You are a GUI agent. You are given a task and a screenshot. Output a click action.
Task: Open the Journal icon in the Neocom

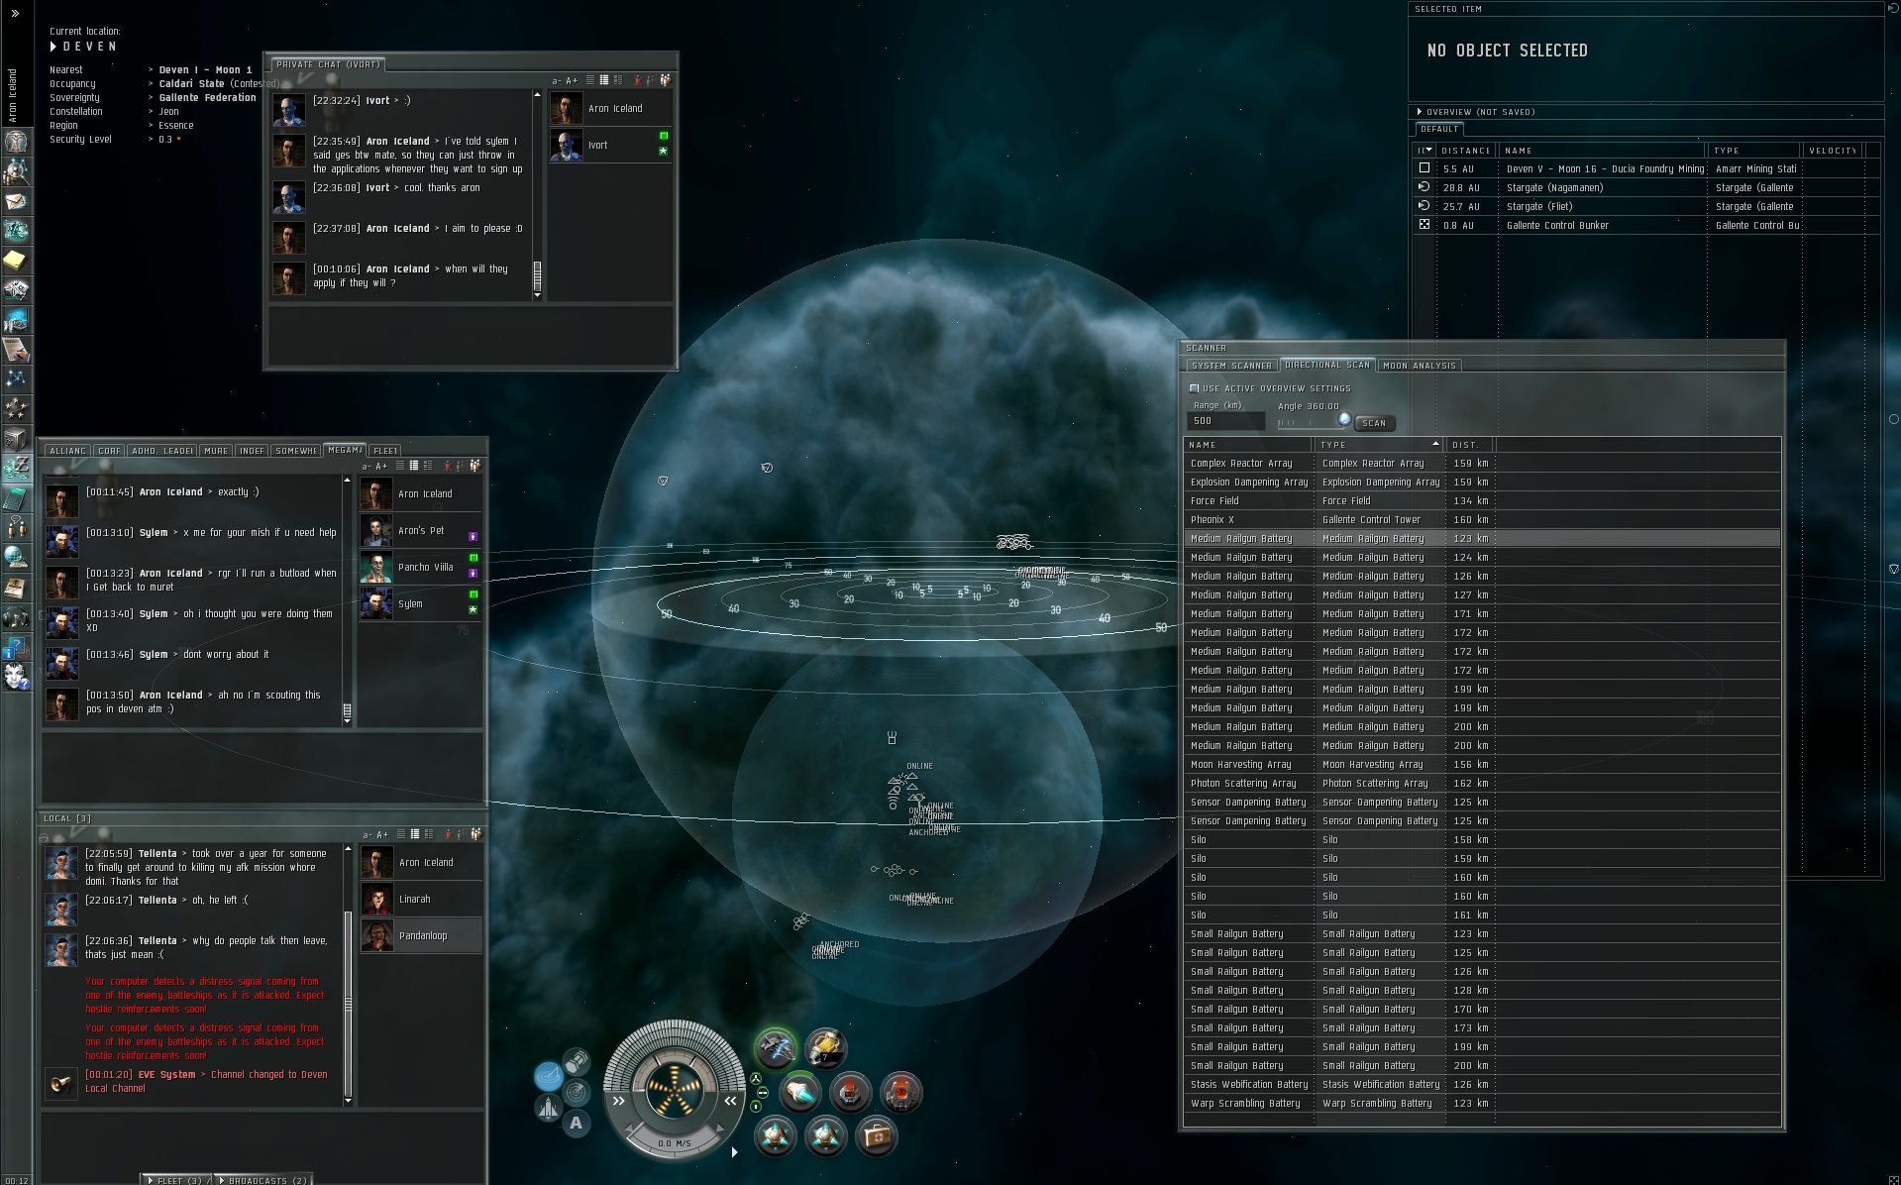(16, 587)
